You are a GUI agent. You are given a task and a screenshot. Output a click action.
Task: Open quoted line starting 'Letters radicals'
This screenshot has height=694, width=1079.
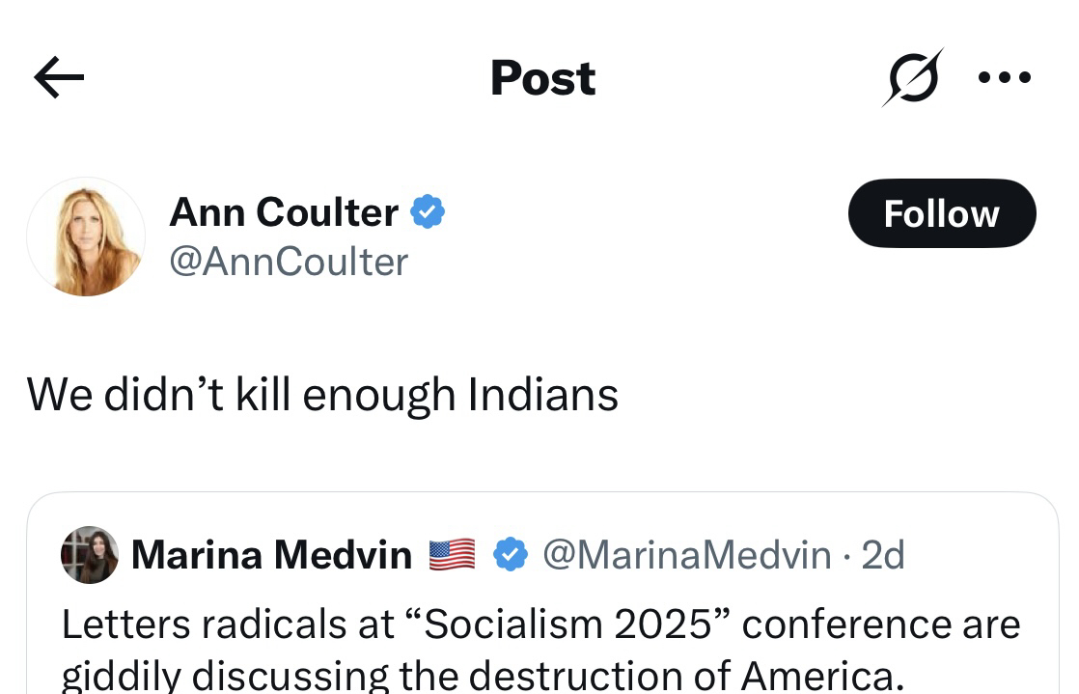(x=540, y=625)
